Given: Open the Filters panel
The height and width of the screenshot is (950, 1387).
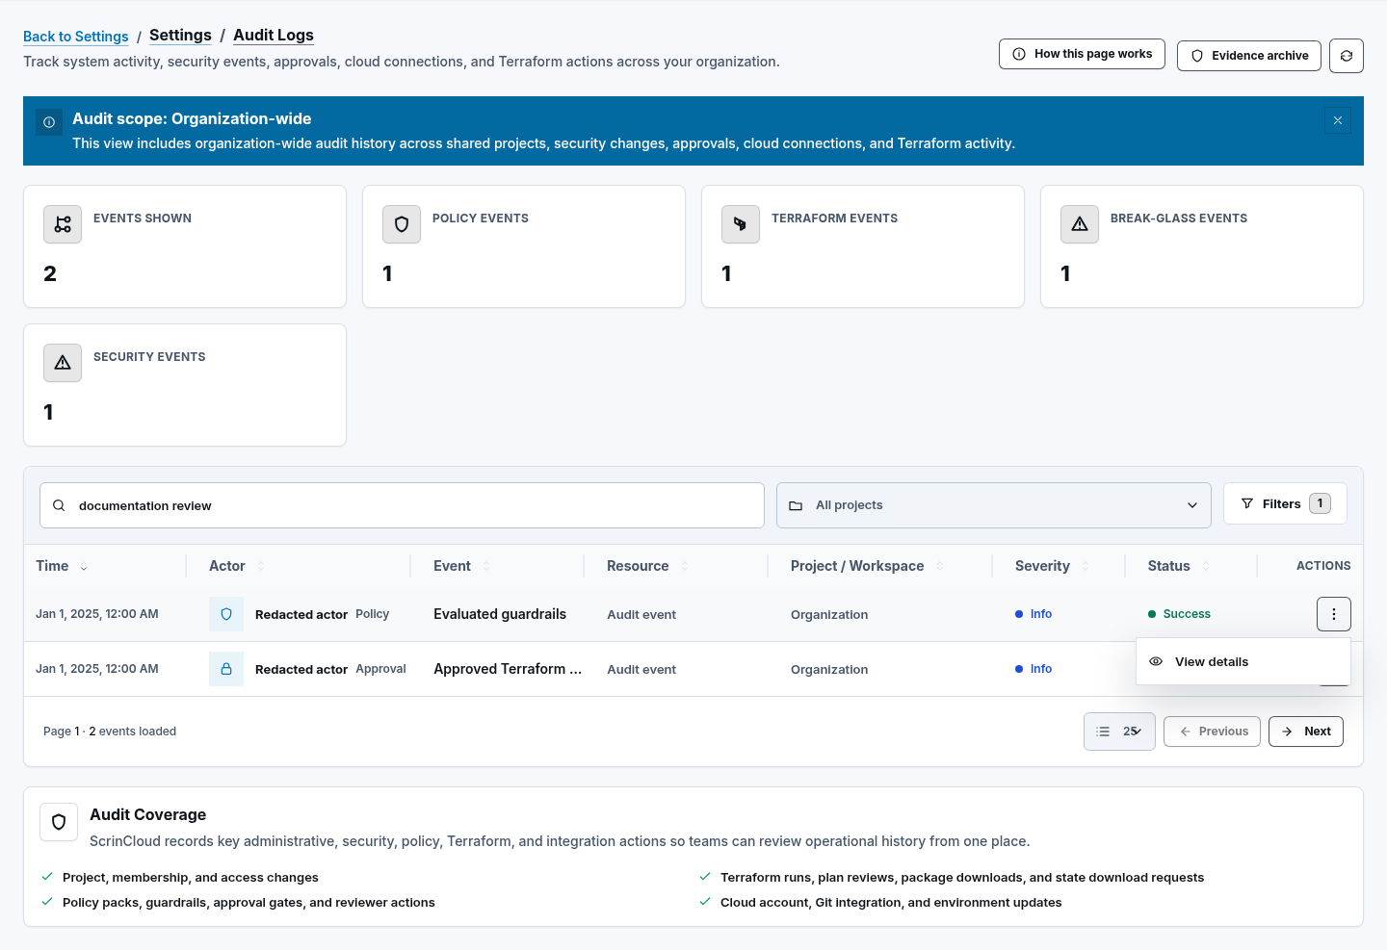Looking at the screenshot, I should 1285,503.
